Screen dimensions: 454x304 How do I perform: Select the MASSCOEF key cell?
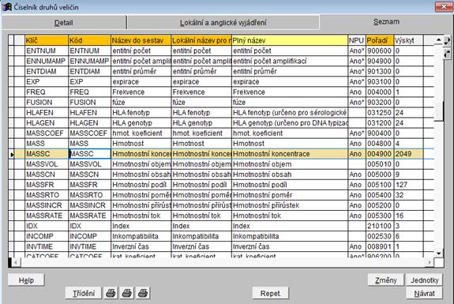coord(47,133)
